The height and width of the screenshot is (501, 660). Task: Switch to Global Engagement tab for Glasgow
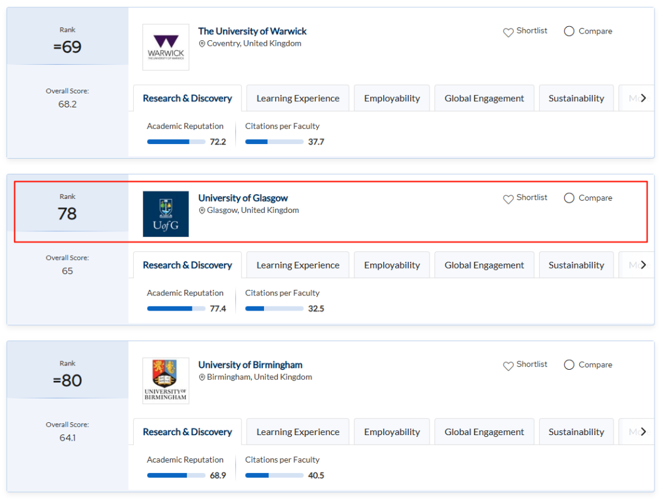coord(484,265)
